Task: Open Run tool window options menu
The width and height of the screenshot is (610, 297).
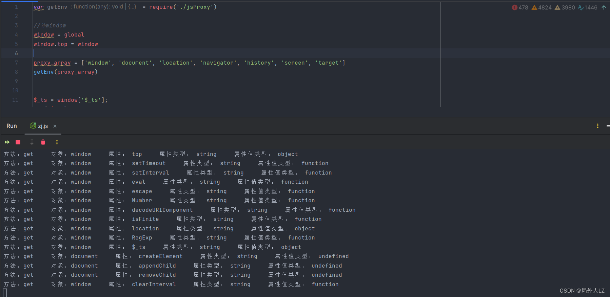Action: (x=597, y=126)
